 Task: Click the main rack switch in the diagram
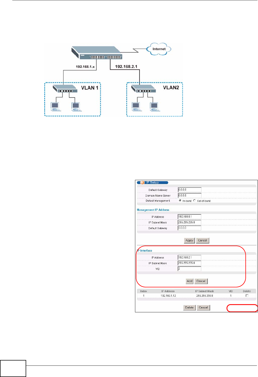tap(97, 53)
